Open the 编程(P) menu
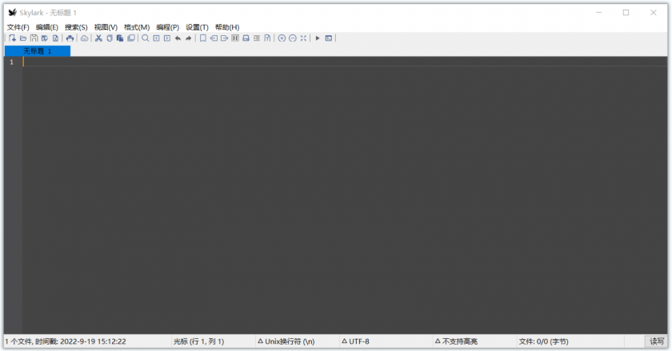672x351 pixels. pyautogui.click(x=167, y=27)
